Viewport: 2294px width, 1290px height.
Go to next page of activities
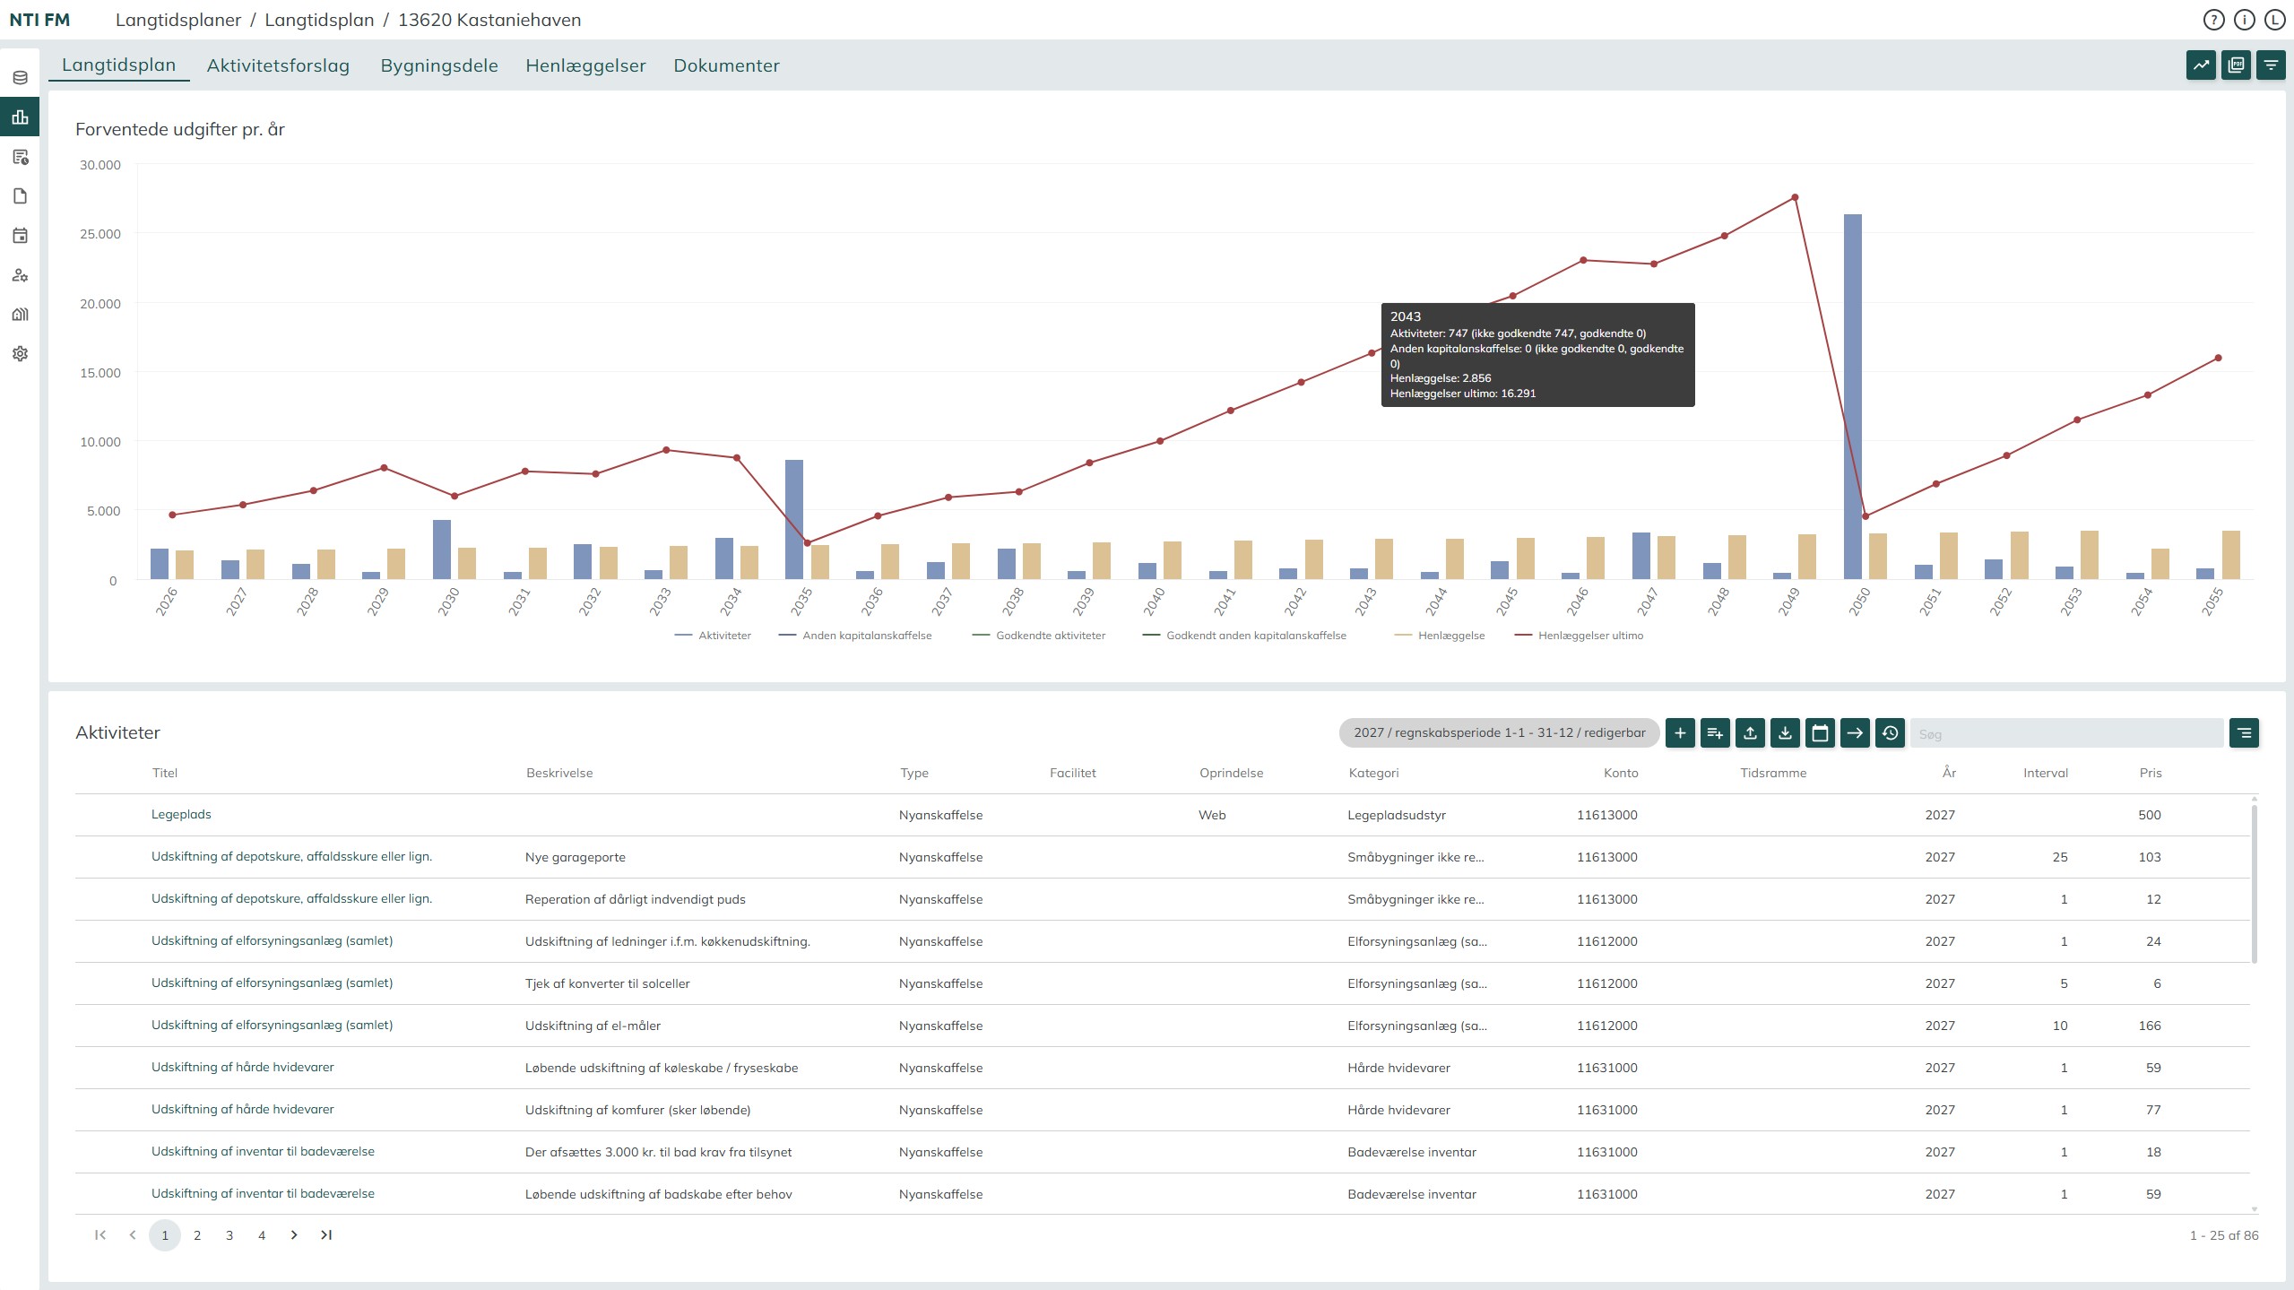click(x=294, y=1235)
